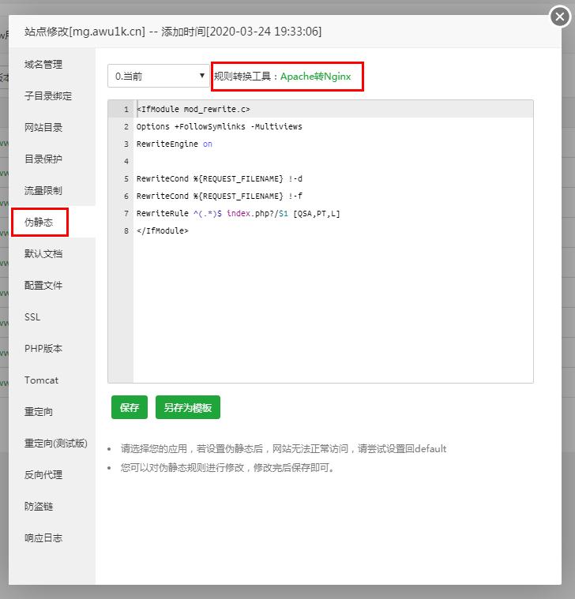
Task: Click the closing </IfModule> line
Action: tap(163, 230)
